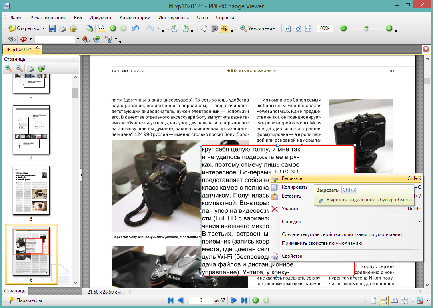This screenshot has width=433, height=308.
Task: Go to first page
Action: (x=170, y=300)
